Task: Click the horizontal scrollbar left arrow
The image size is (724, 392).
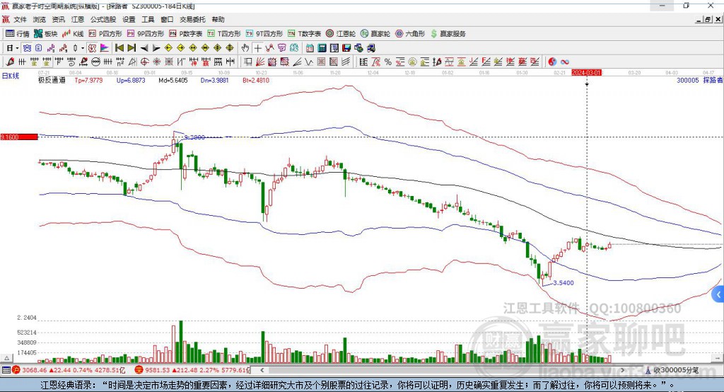Action: coord(262,370)
